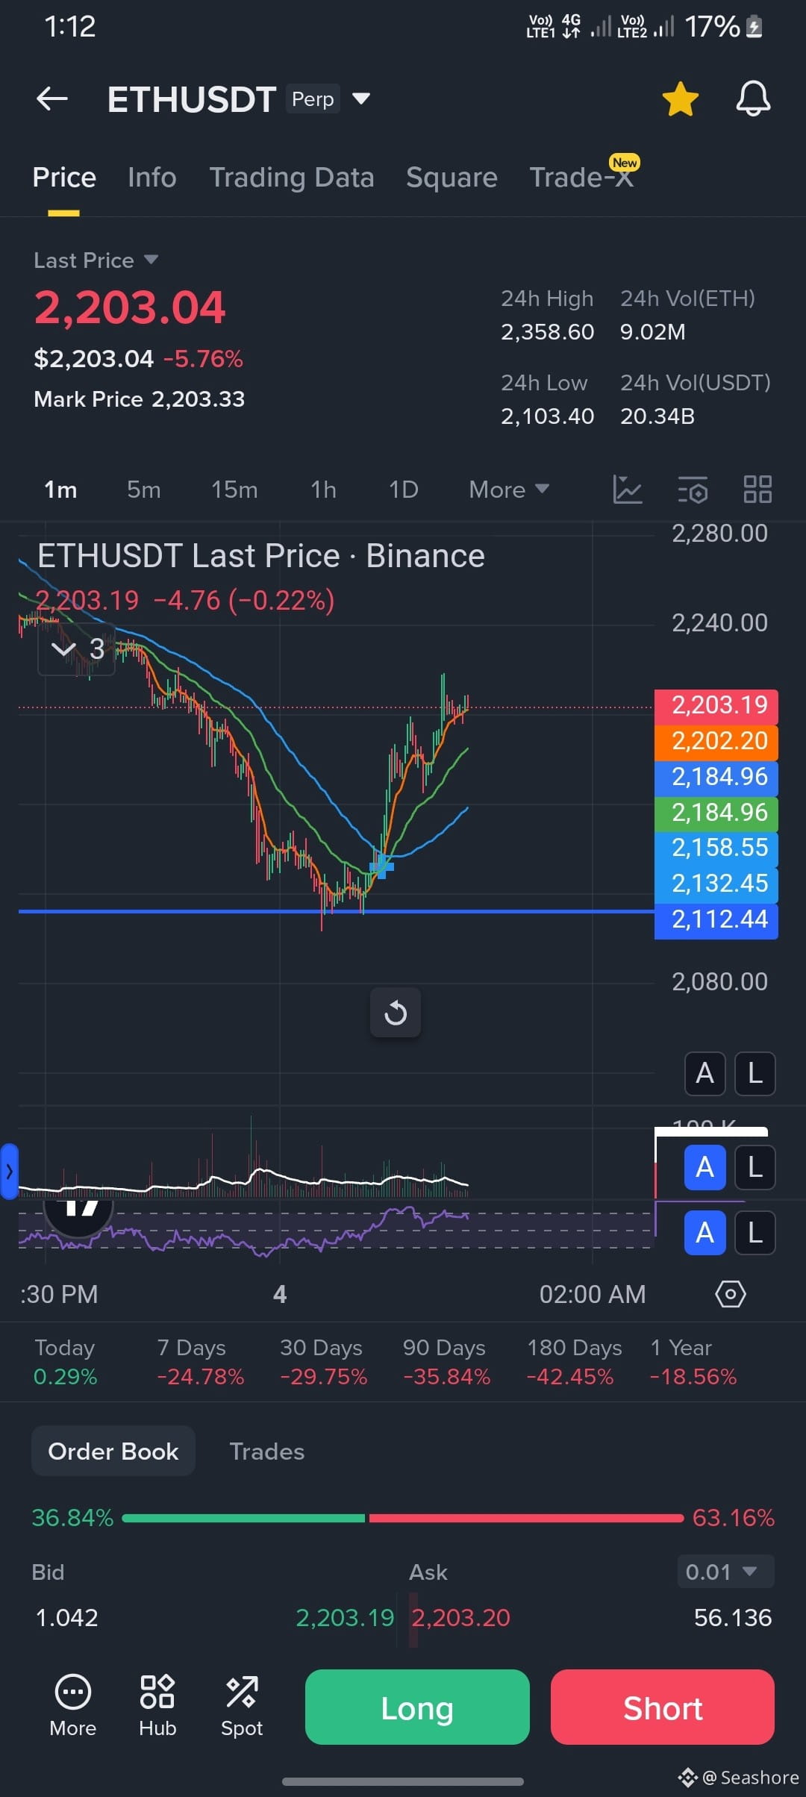The height and width of the screenshot is (1797, 806).
Task: Collapse the indicator legend showing 3
Action: click(77, 649)
